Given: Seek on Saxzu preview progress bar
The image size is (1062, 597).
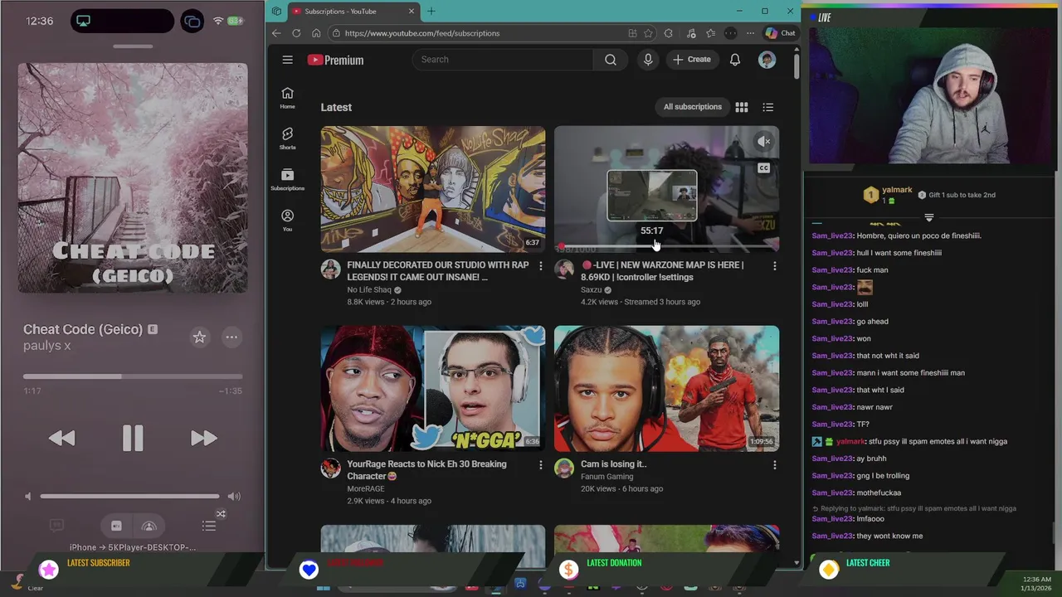Looking at the screenshot, I should [x=667, y=247].
